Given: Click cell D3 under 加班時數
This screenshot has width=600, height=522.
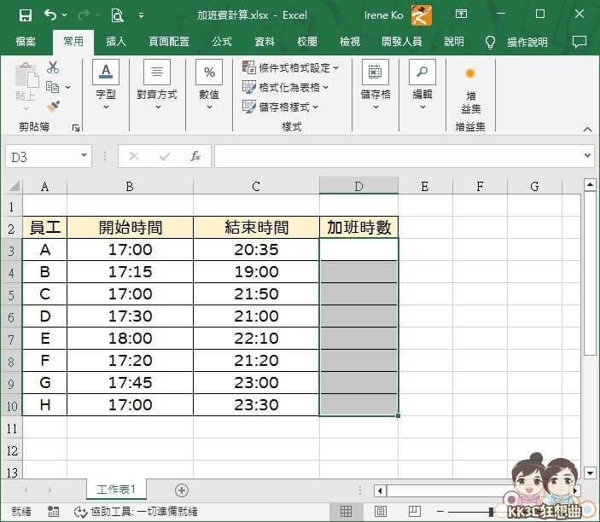Looking at the screenshot, I should [x=358, y=250].
